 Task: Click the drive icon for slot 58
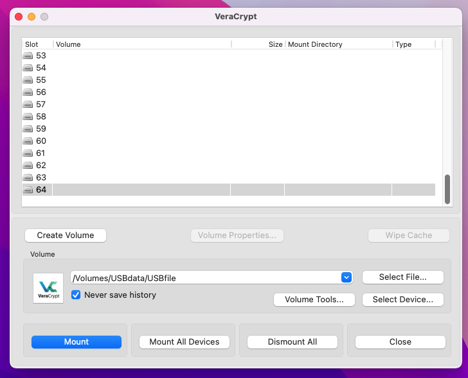click(28, 117)
